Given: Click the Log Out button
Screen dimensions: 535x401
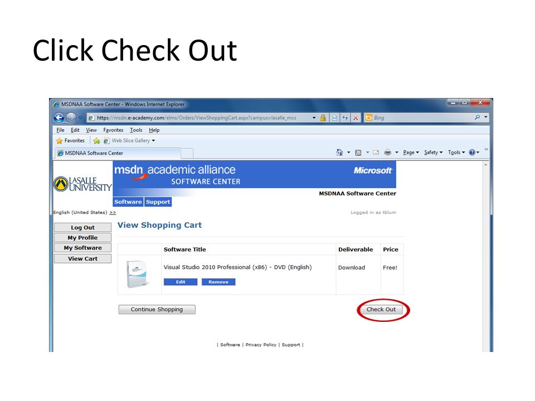Looking at the screenshot, I should click(82, 227).
